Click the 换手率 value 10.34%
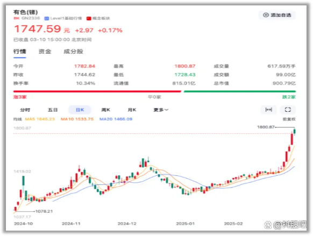This screenshot has width=313, height=236. (86, 83)
